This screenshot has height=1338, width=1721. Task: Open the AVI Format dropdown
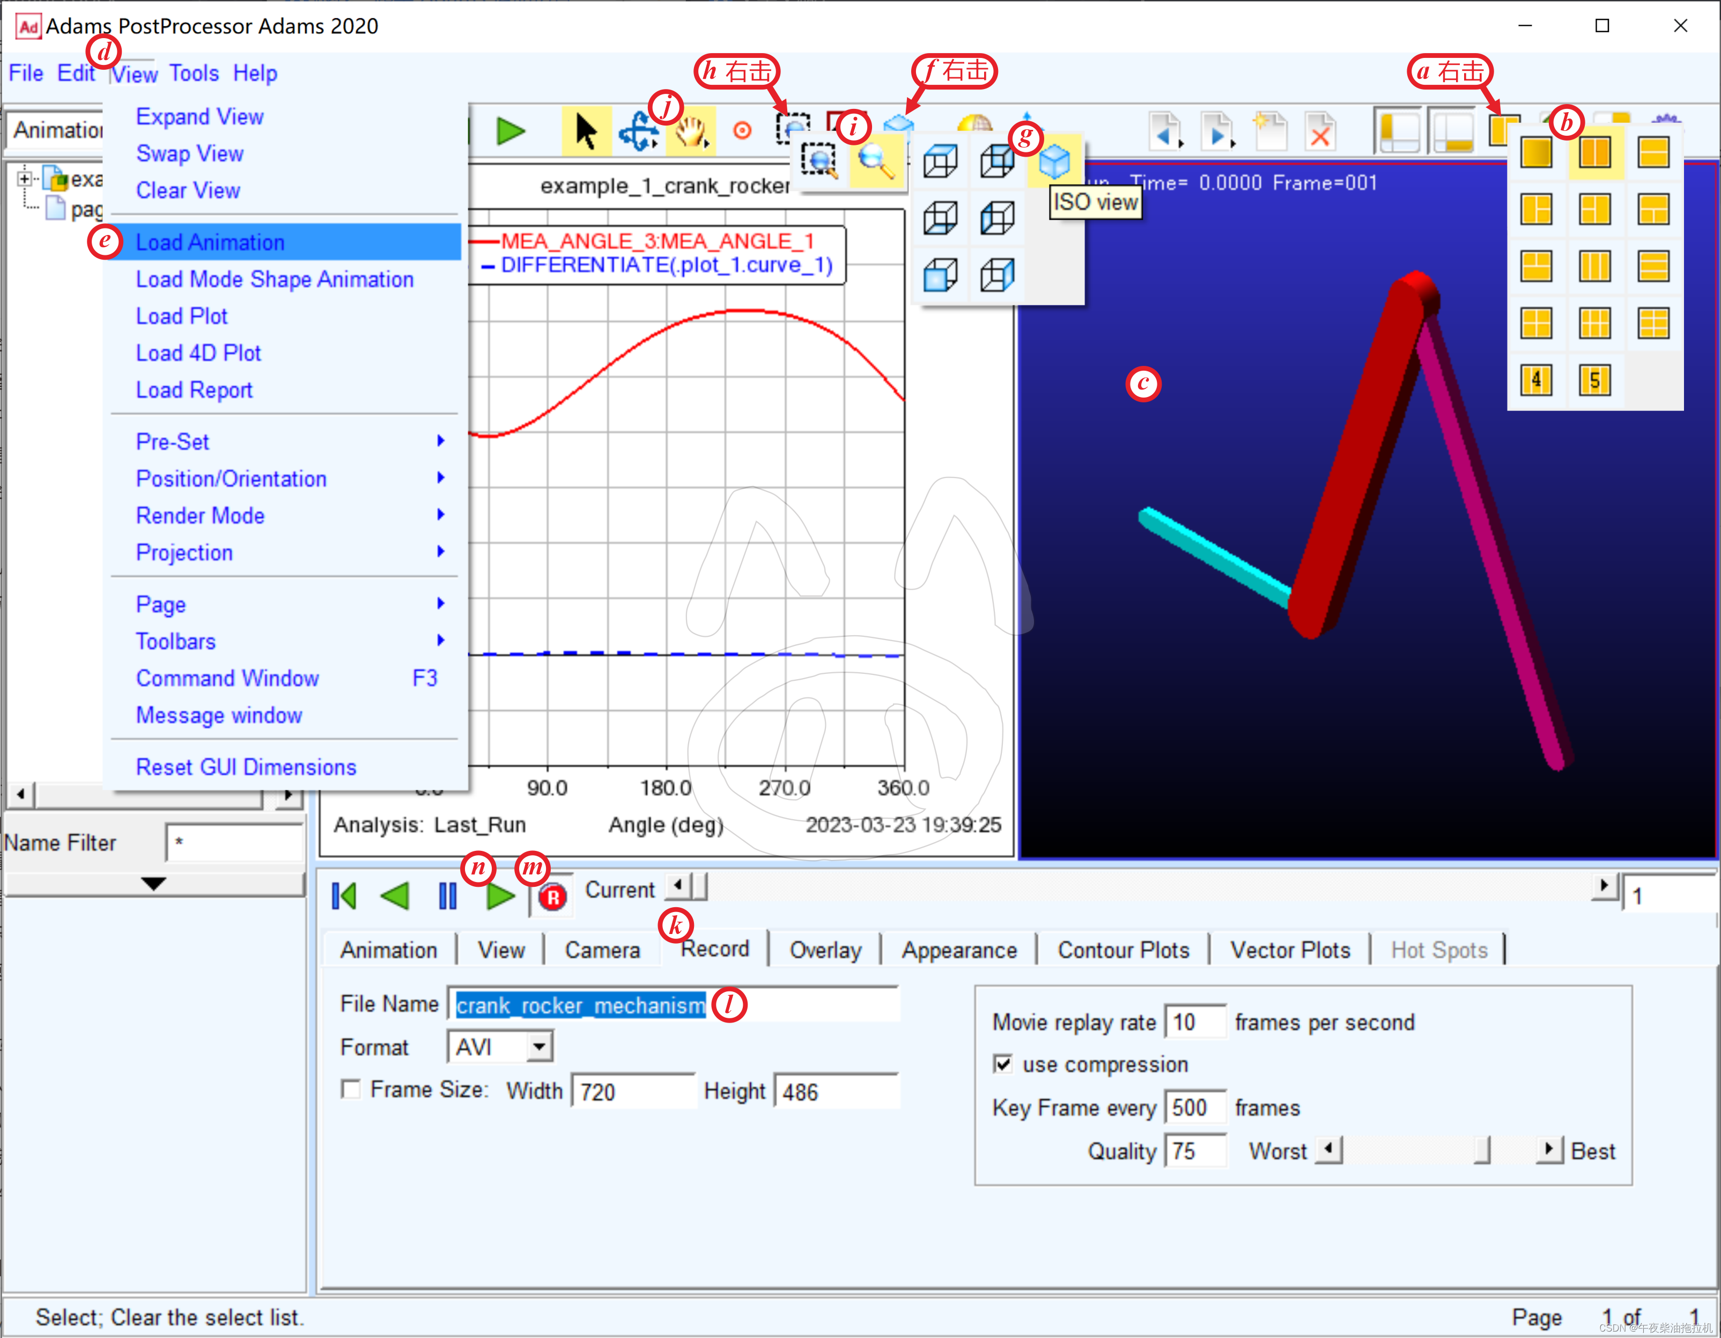click(539, 1047)
